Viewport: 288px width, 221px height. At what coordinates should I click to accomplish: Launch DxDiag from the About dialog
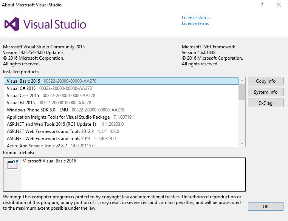click(265, 103)
